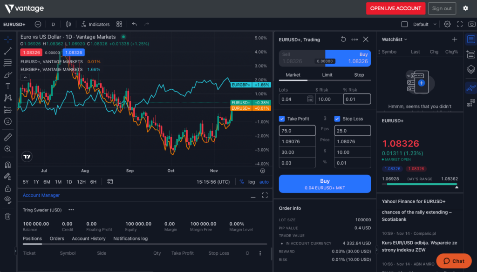Open the Fibonacci retracement tools
This screenshot has height=272, width=477.
click(x=8, y=63)
